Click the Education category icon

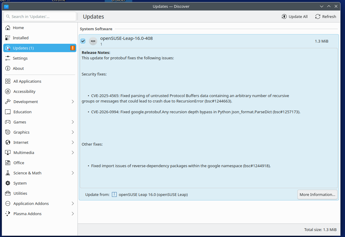click(x=8, y=112)
